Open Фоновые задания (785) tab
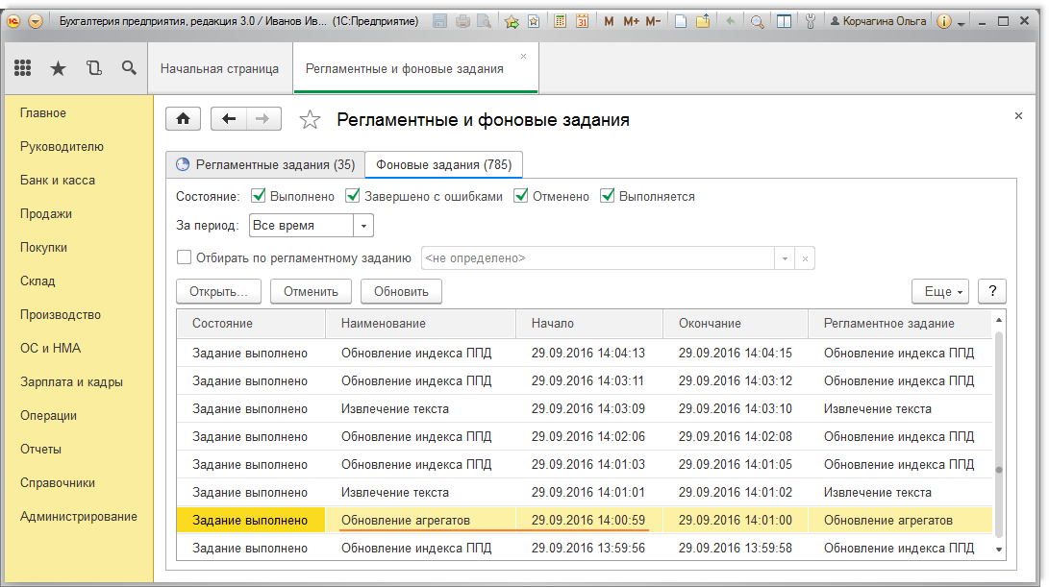Screen dimensions: 1049x587 click(x=443, y=164)
